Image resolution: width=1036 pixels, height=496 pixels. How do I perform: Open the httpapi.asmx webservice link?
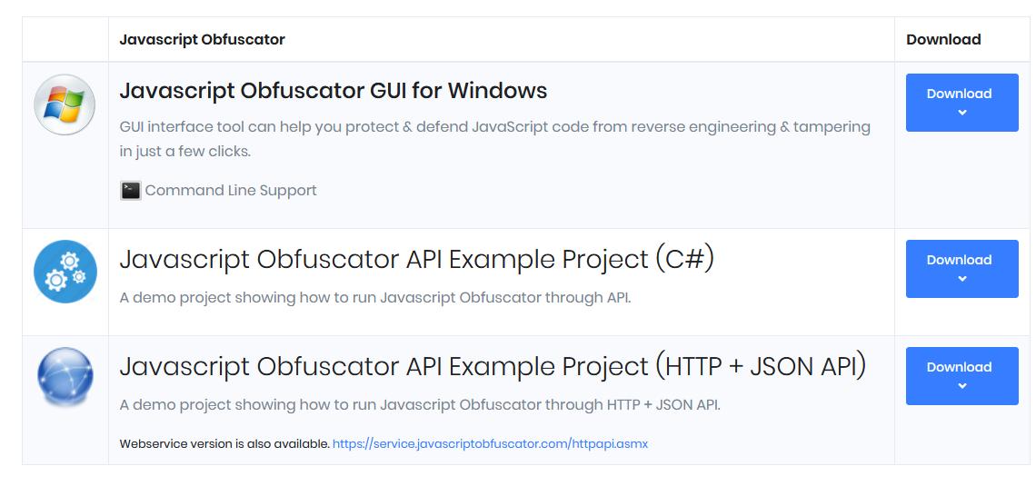(x=490, y=444)
